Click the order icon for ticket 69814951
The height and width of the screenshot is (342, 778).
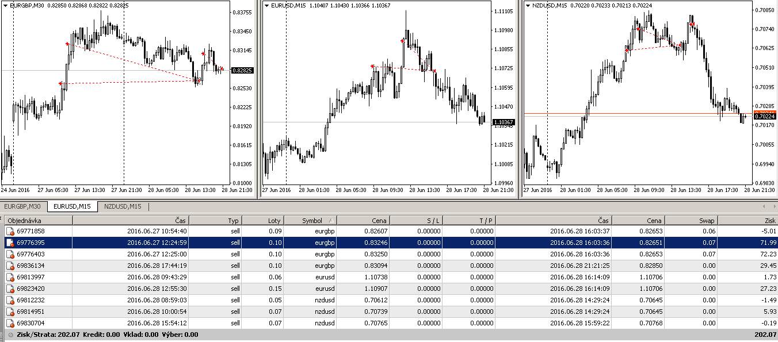[x=10, y=312]
